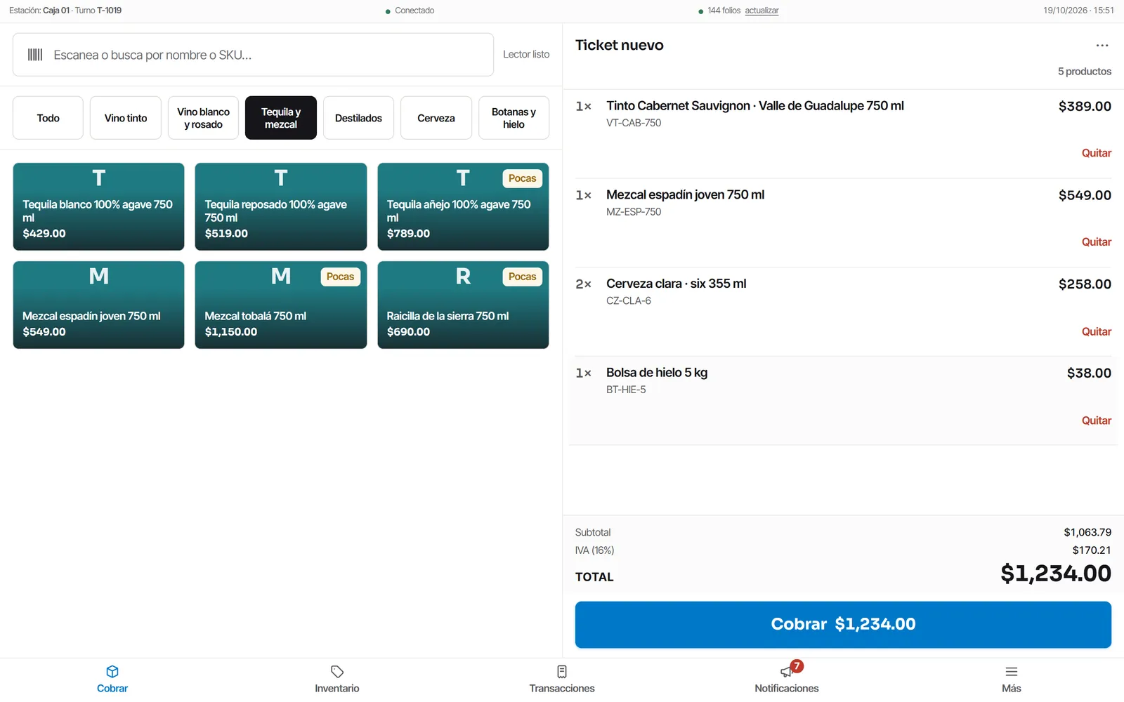Screen dimensions: 1124x702
Task: Switch to Botanas y hielo category
Action: coord(514,118)
